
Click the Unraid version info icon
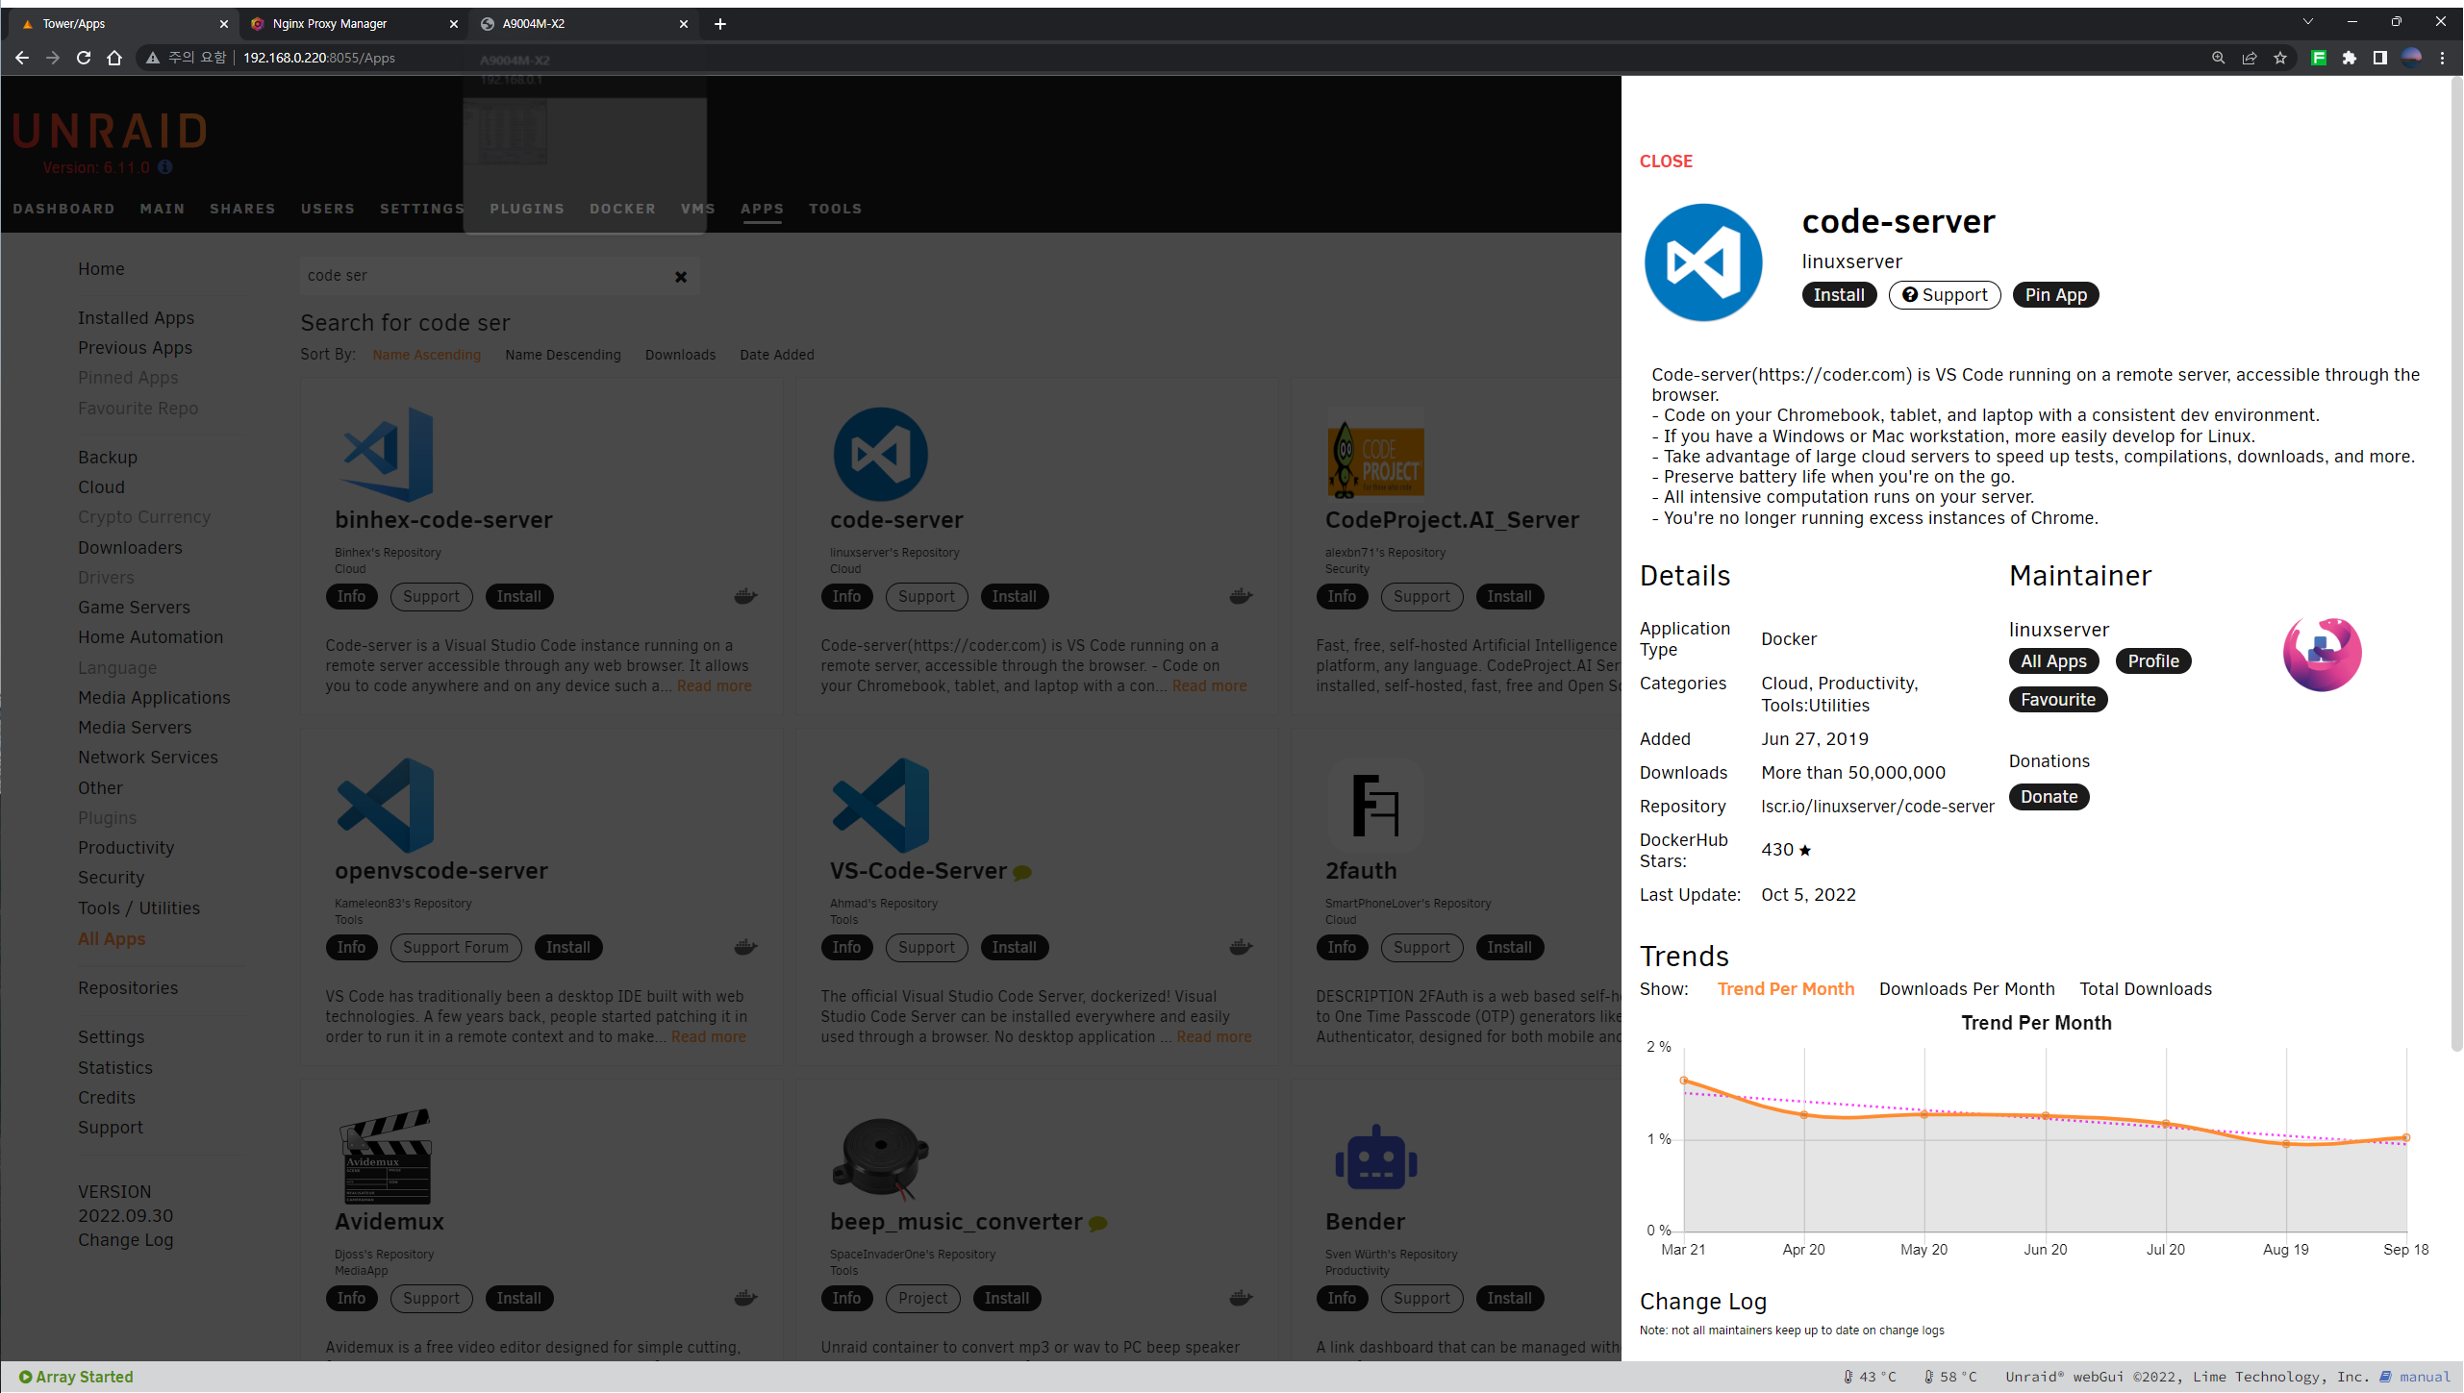coord(165,167)
